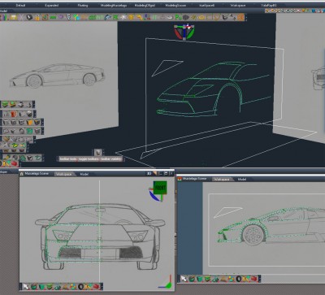This screenshot has width=325, height=295.
Task: Click the red cube icon in side-view toolbar
Action: (x=253, y=279)
